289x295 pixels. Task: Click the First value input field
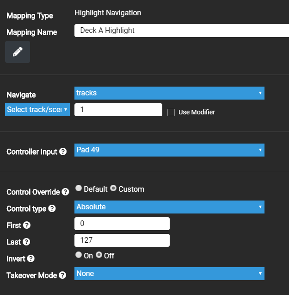coord(122,224)
